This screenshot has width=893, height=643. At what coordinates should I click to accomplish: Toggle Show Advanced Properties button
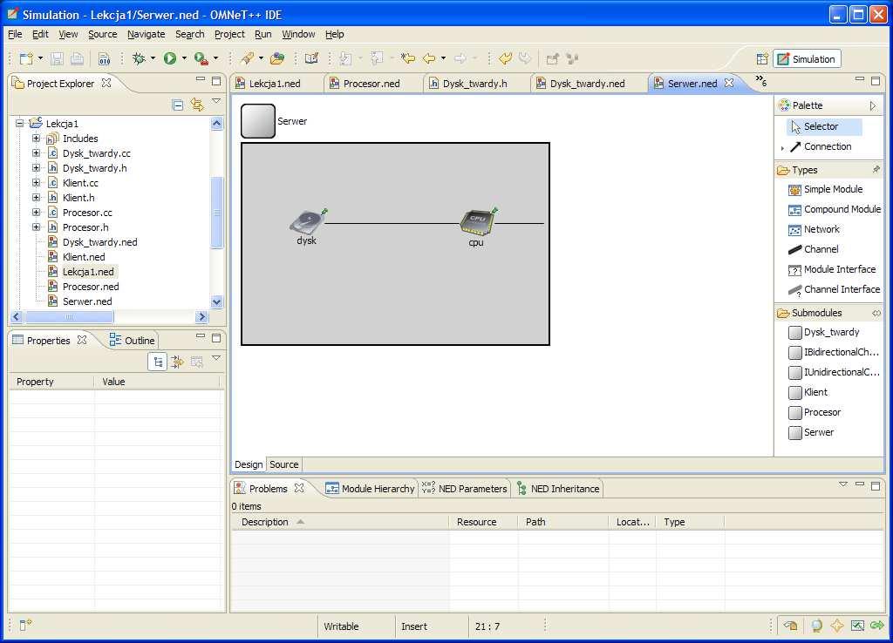[177, 362]
